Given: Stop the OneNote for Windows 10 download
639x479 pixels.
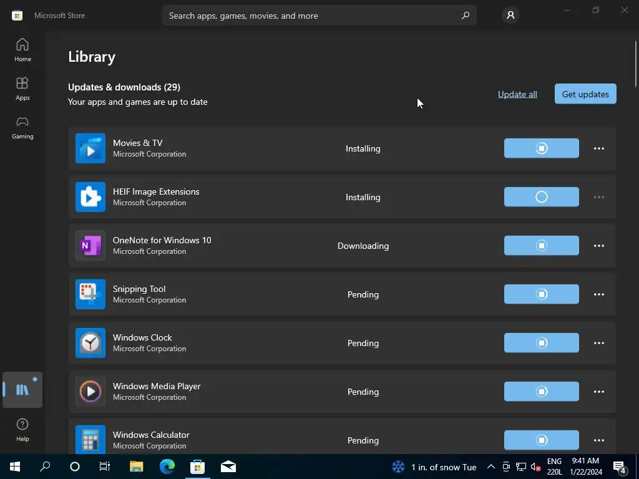Looking at the screenshot, I should coord(541,246).
